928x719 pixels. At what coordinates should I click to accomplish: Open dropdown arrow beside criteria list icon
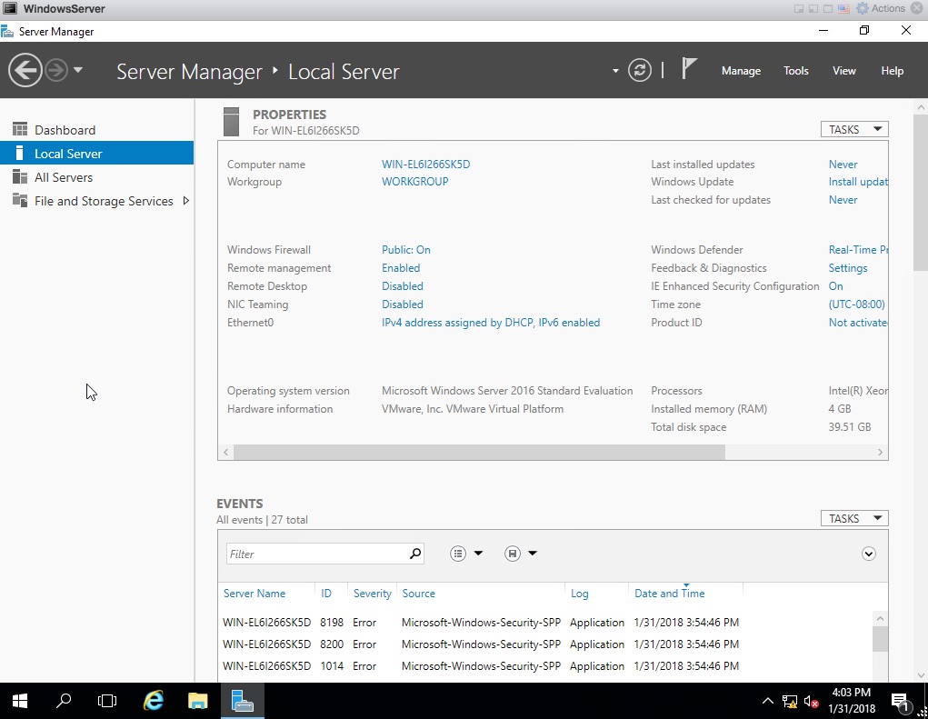pos(478,554)
